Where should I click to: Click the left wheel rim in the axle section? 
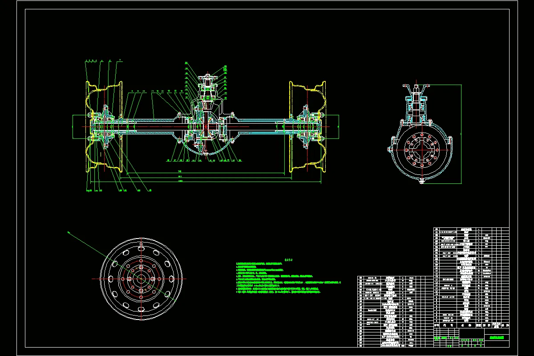click(104, 126)
